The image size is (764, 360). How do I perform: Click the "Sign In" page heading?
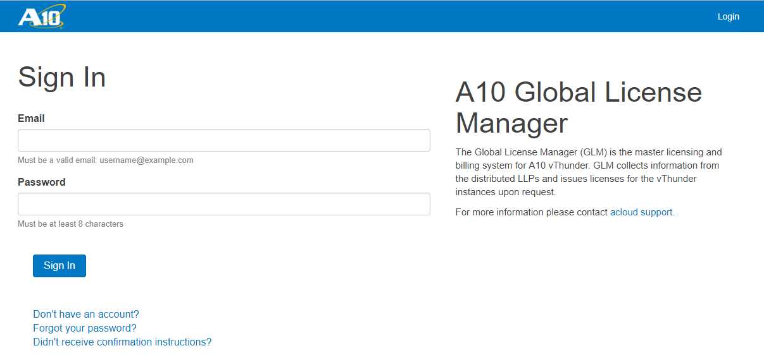[62, 78]
